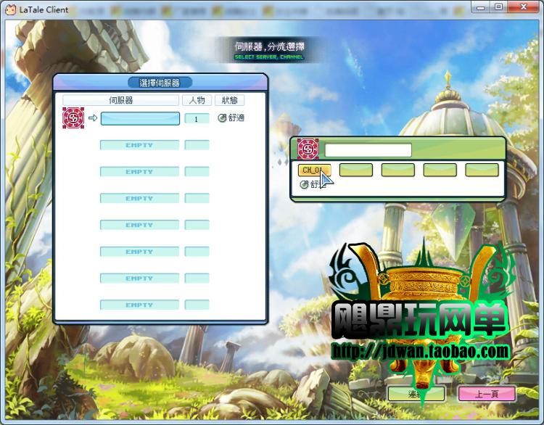Select channel CH_01

(x=314, y=170)
